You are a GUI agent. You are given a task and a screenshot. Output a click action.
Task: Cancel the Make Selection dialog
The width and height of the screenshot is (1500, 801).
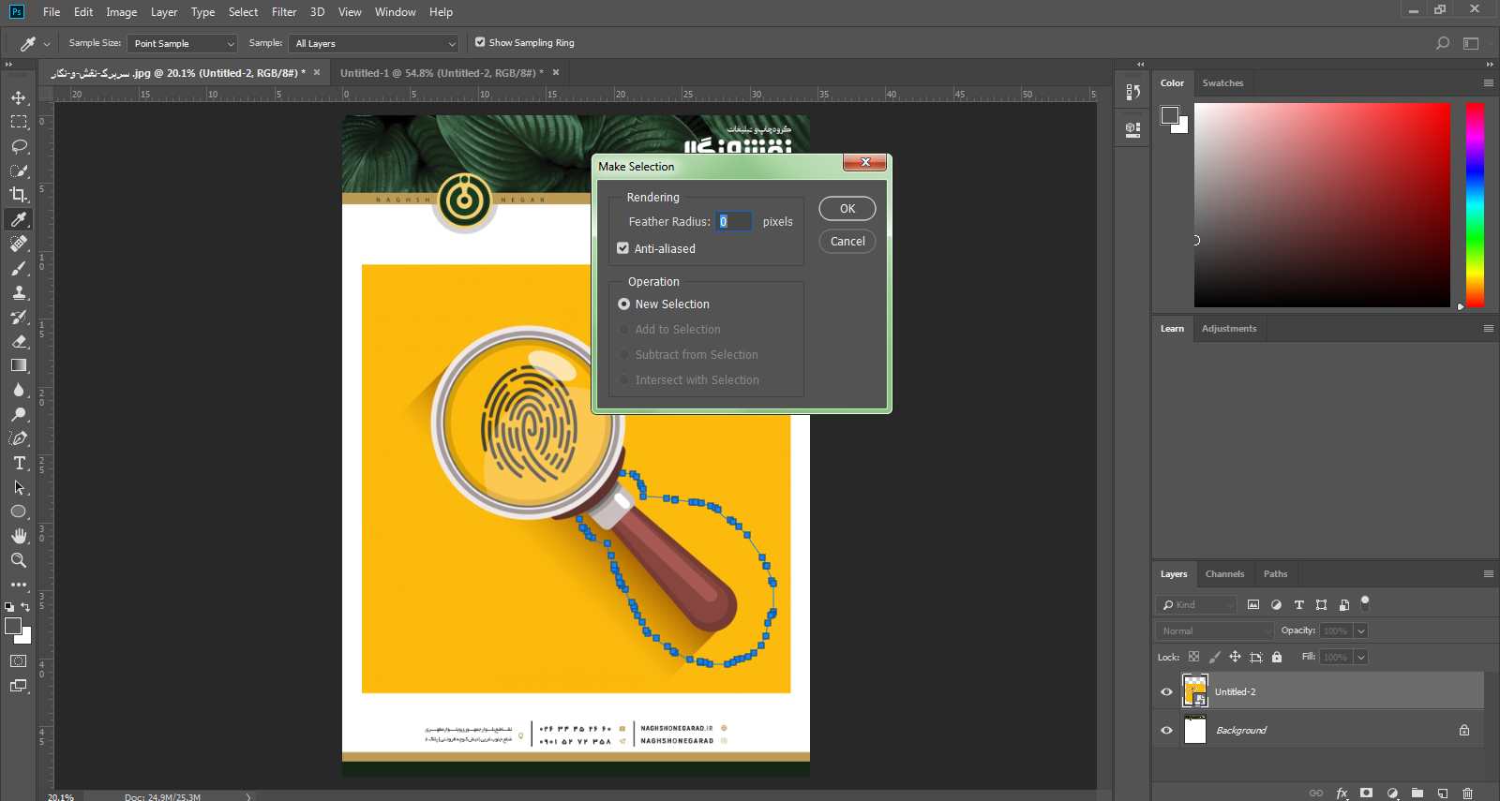tap(847, 242)
